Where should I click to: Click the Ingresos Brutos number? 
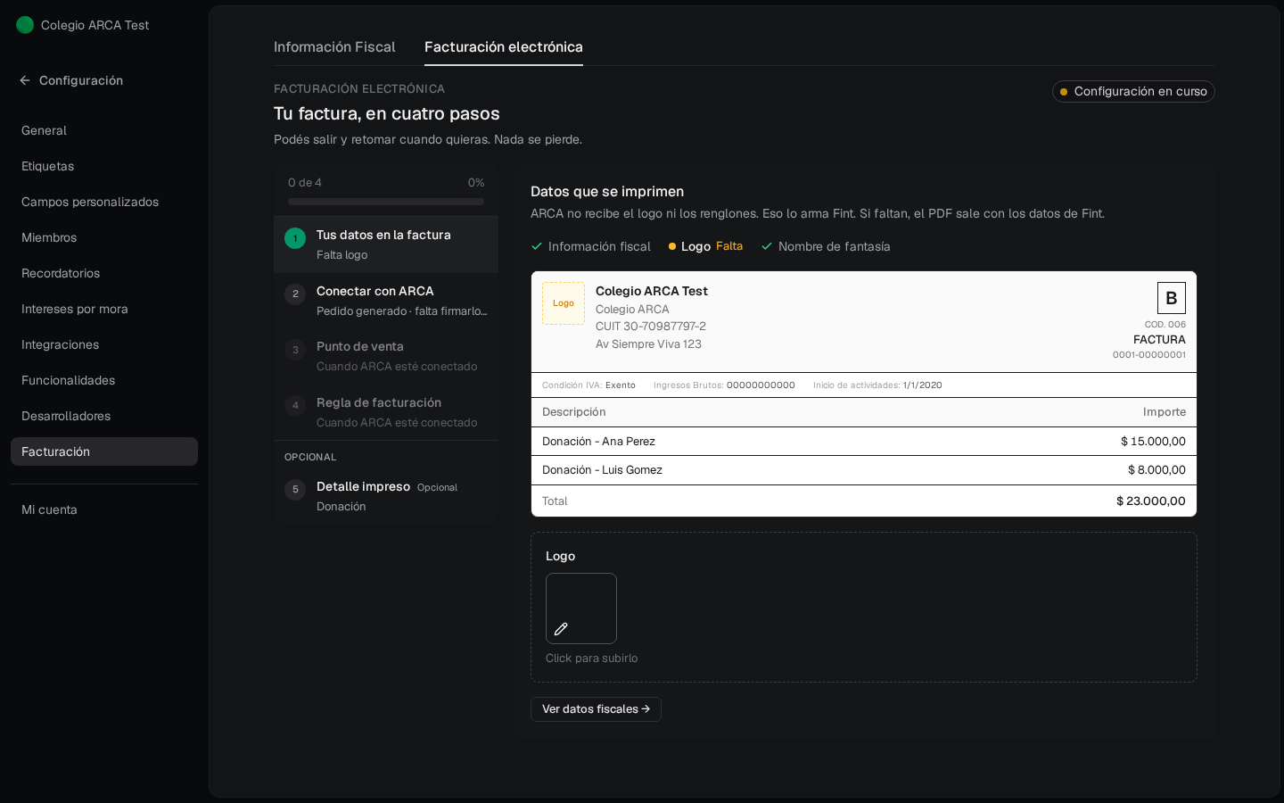(x=761, y=385)
